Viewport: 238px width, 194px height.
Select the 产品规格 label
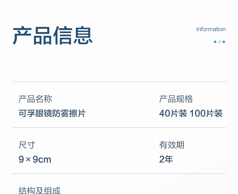176,99
